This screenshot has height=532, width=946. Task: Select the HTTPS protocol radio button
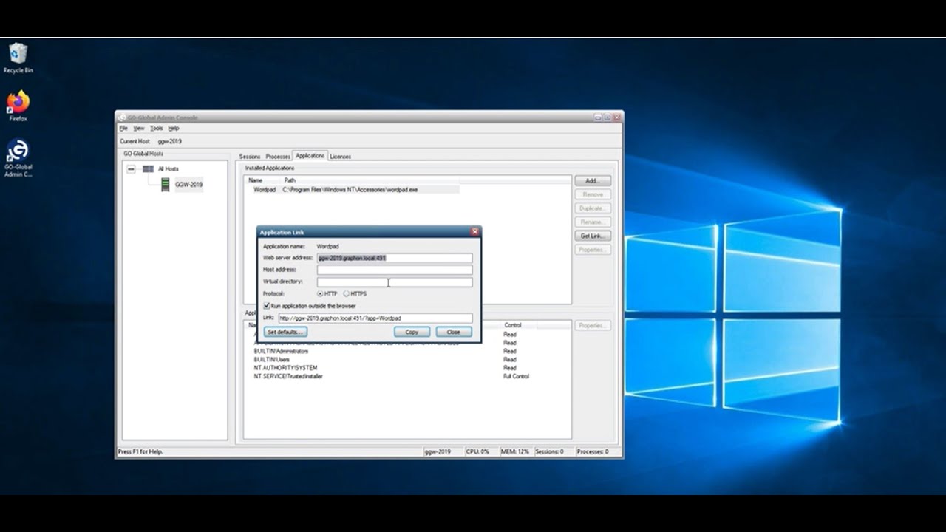coord(347,294)
